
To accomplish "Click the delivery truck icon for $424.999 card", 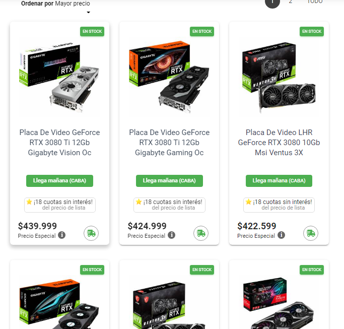I will tap(201, 233).
